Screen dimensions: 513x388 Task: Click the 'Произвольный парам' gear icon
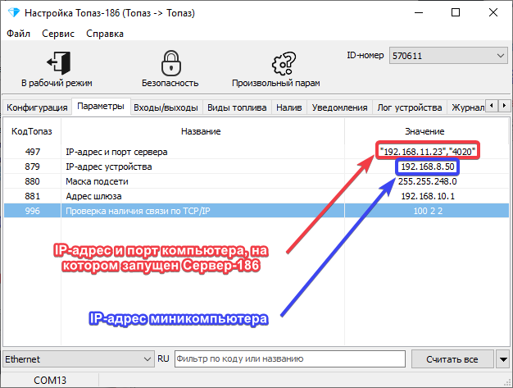[x=284, y=63]
